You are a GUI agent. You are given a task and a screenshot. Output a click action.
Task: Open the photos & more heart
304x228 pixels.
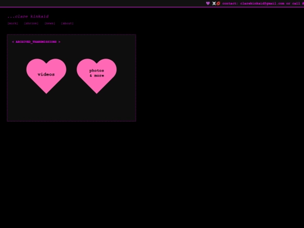(97, 75)
